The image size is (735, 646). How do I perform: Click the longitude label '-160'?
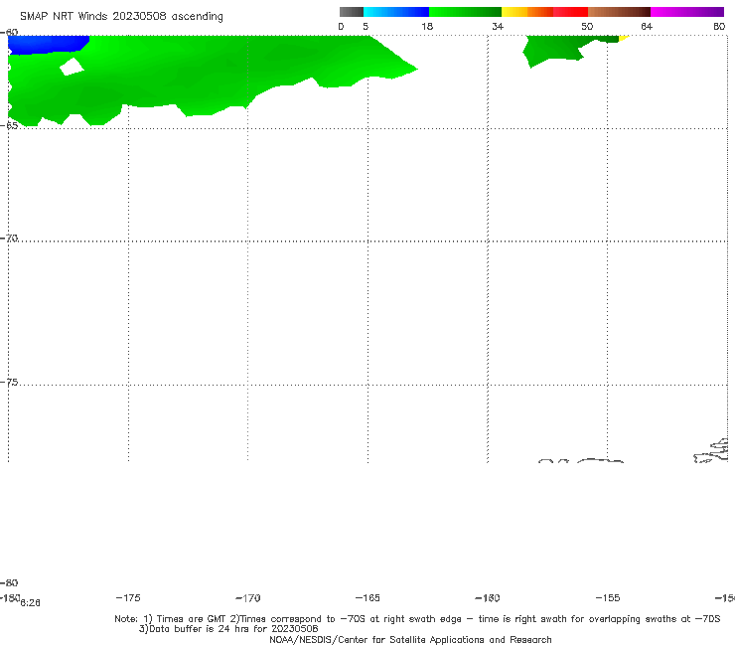click(x=488, y=597)
